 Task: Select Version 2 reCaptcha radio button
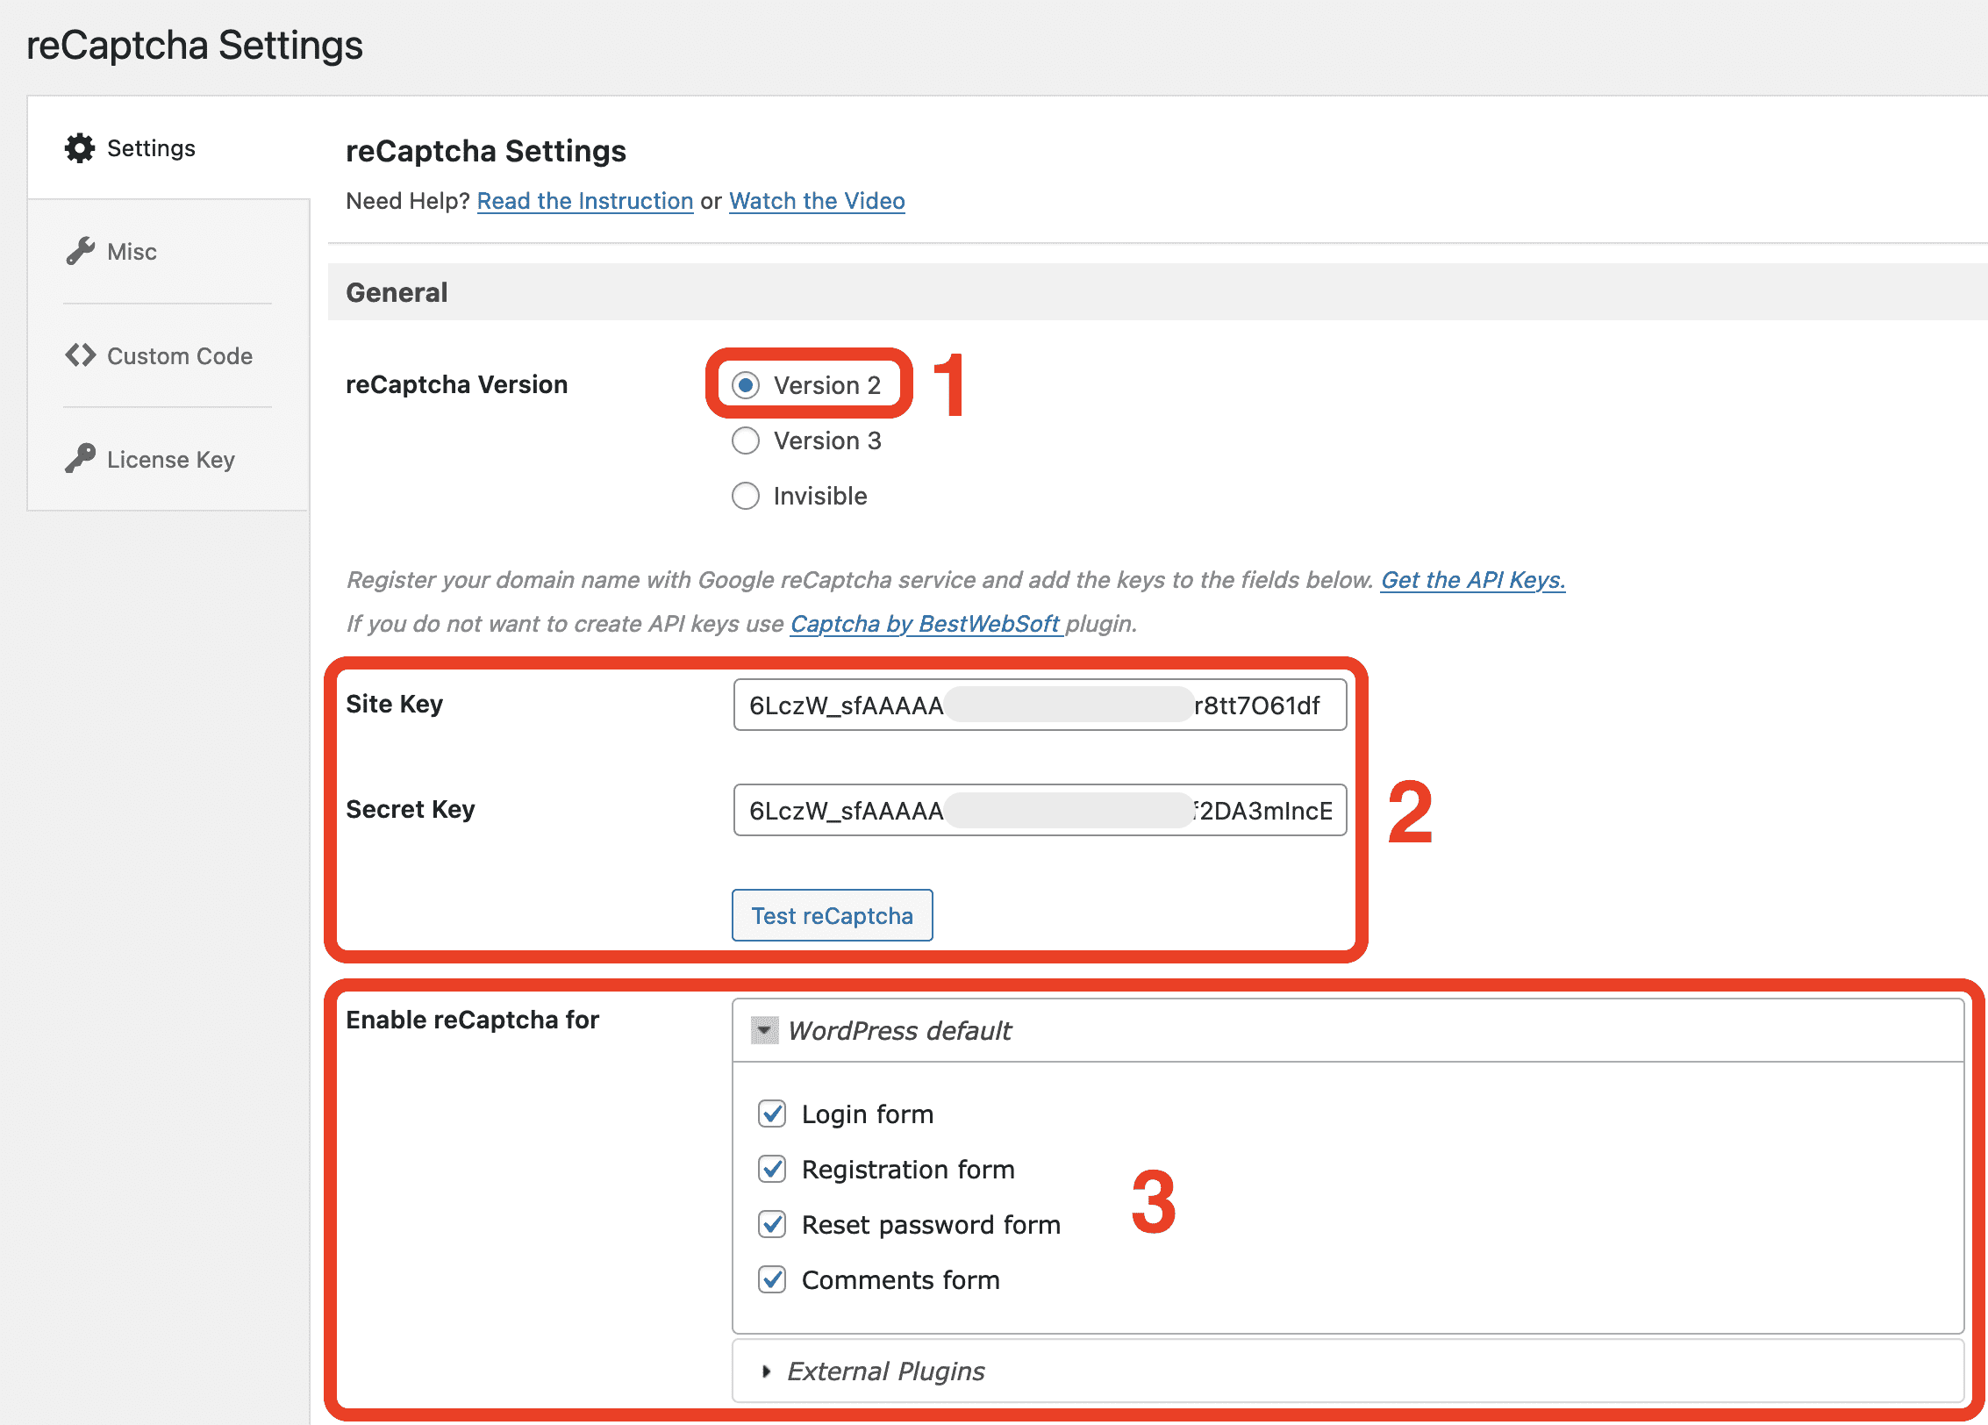[x=743, y=384]
